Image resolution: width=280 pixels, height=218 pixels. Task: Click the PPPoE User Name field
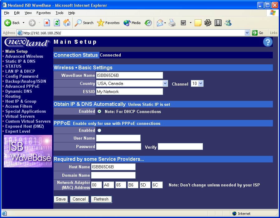tap(118, 138)
